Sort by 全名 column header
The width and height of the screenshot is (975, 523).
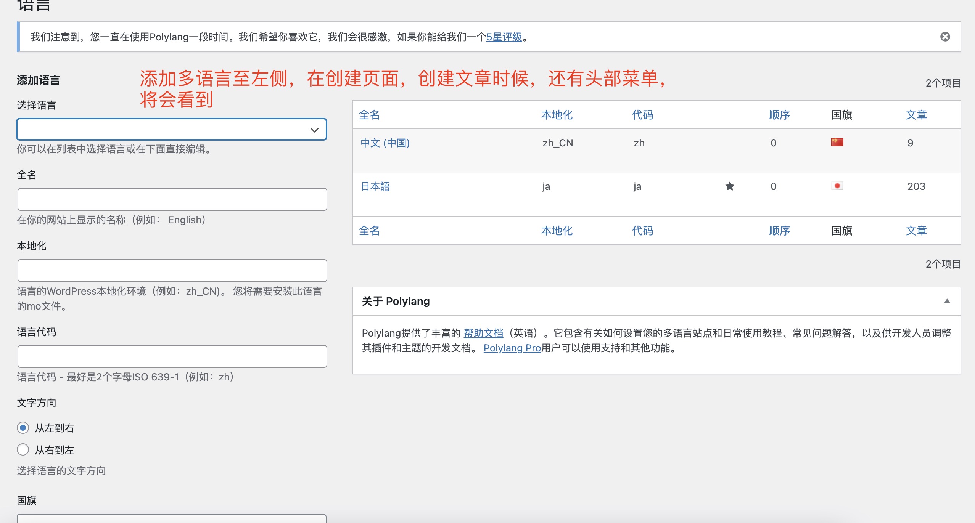(369, 115)
